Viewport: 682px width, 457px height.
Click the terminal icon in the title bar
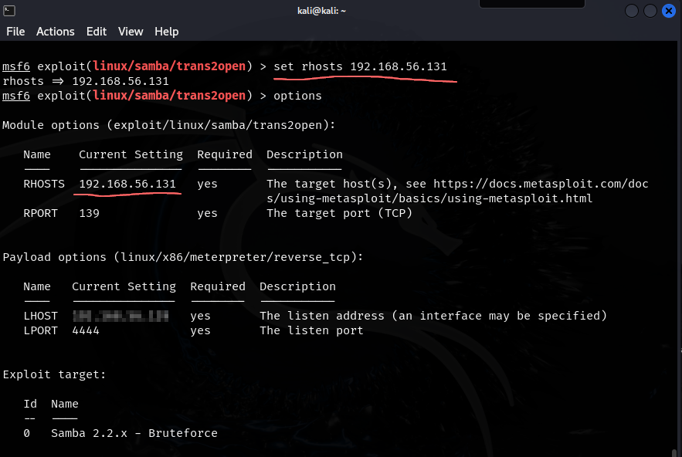(x=9, y=11)
